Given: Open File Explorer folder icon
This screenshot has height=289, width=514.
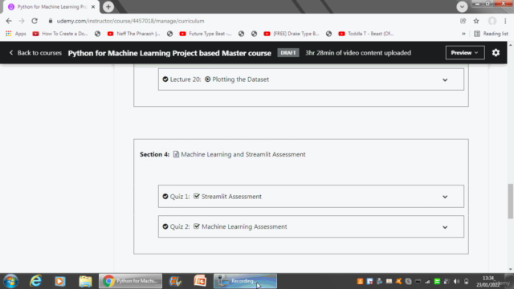Looking at the screenshot, I should click(85, 281).
